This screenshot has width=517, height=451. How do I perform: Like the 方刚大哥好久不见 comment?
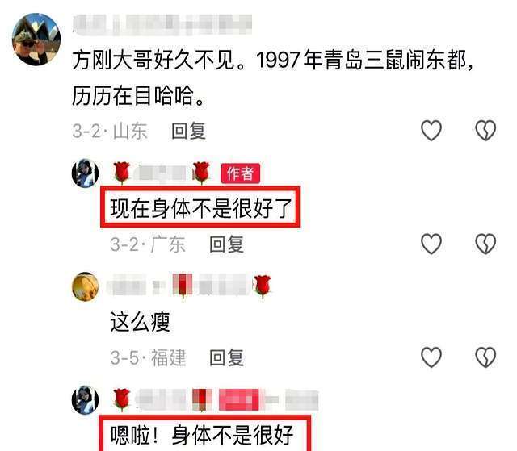pos(431,131)
